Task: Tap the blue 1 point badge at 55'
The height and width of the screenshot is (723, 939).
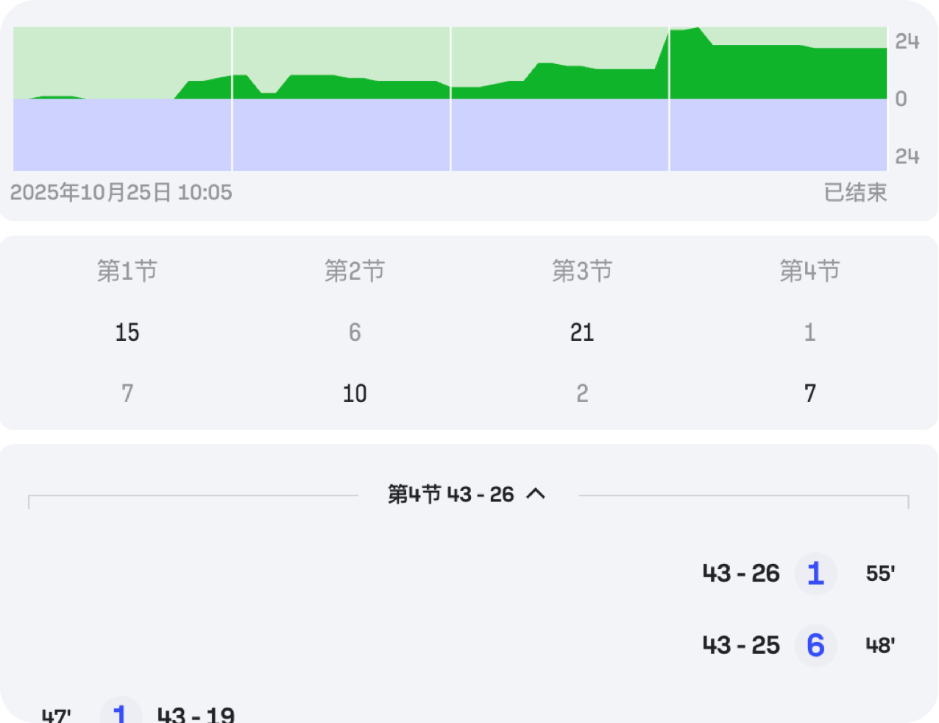Action: tap(815, 574)
